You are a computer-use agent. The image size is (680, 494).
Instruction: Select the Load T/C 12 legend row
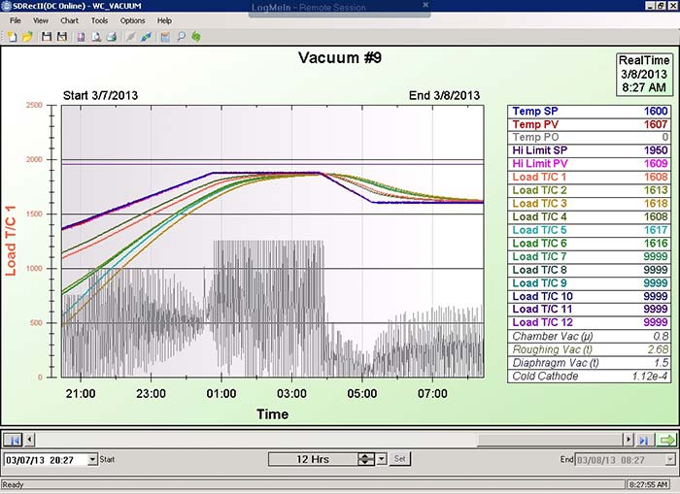pyautogui.click(x=589, y=322)
